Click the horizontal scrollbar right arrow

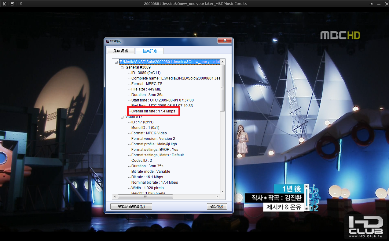(x=217, y=197)
